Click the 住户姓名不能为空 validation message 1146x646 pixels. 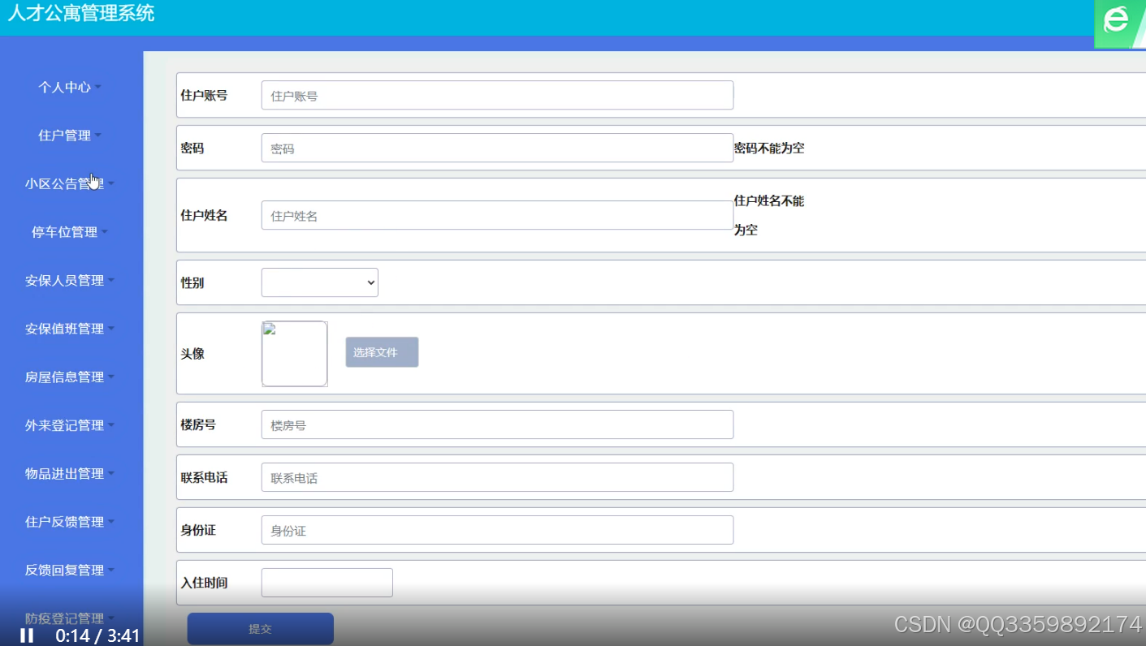tap(769, 215)
